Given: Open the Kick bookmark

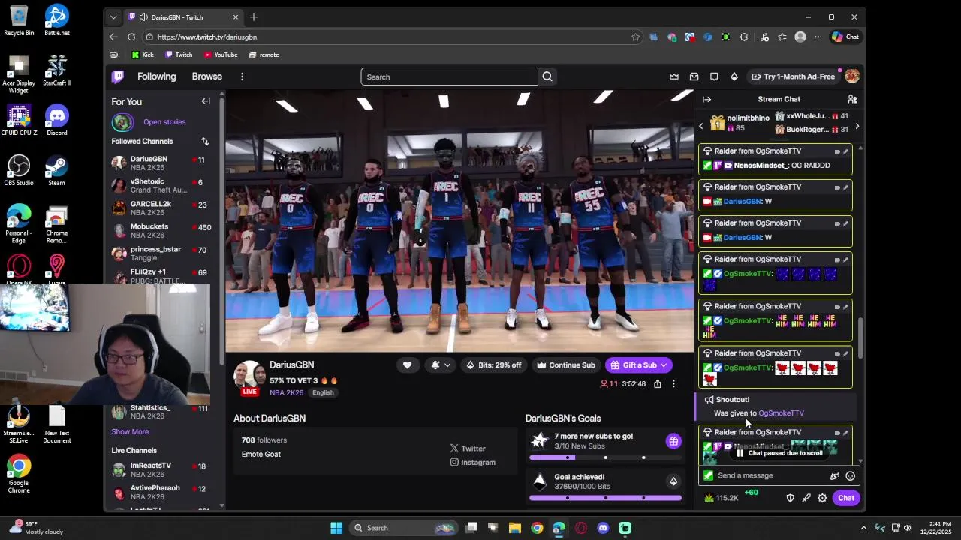Looking at the screenshot, I should (143, 55).
